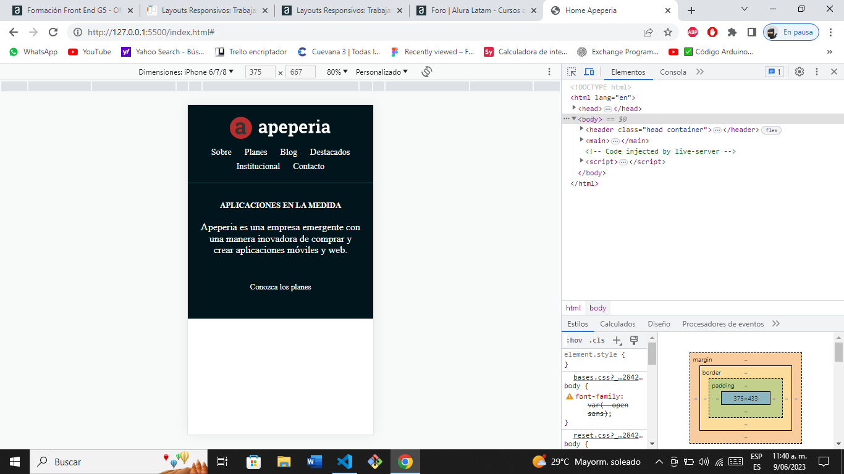Open Word from the taskbar
Viewport: 844px width, 474px height.
pos(314,462)
